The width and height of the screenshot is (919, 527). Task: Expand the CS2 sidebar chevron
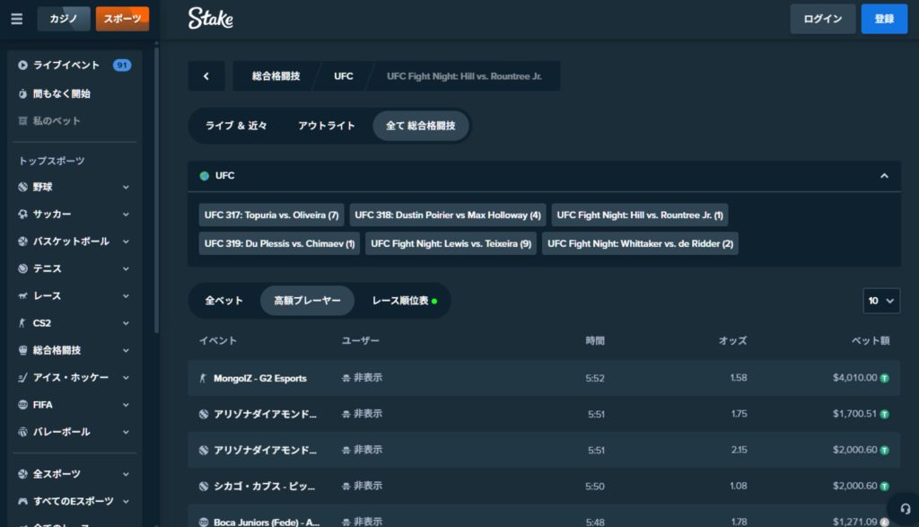pos(126,323)
